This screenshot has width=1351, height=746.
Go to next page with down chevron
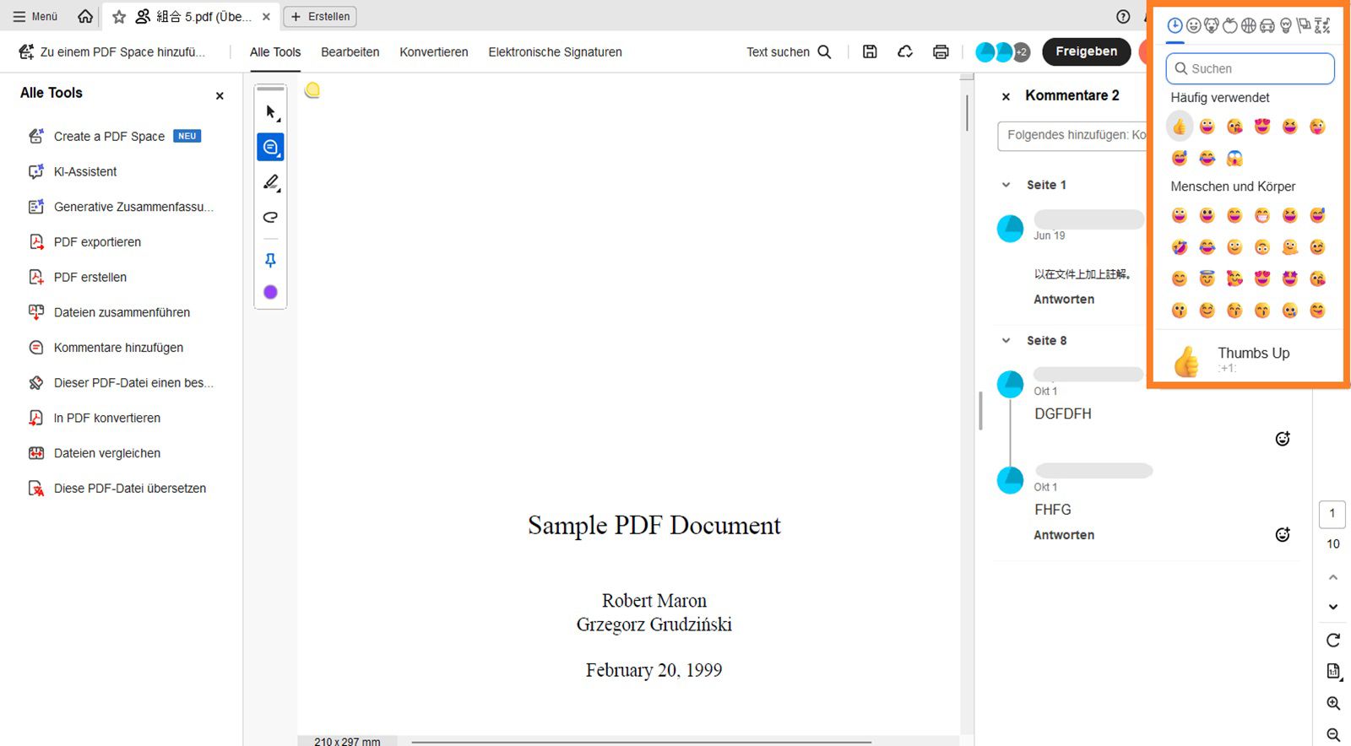click(1333, 607)
